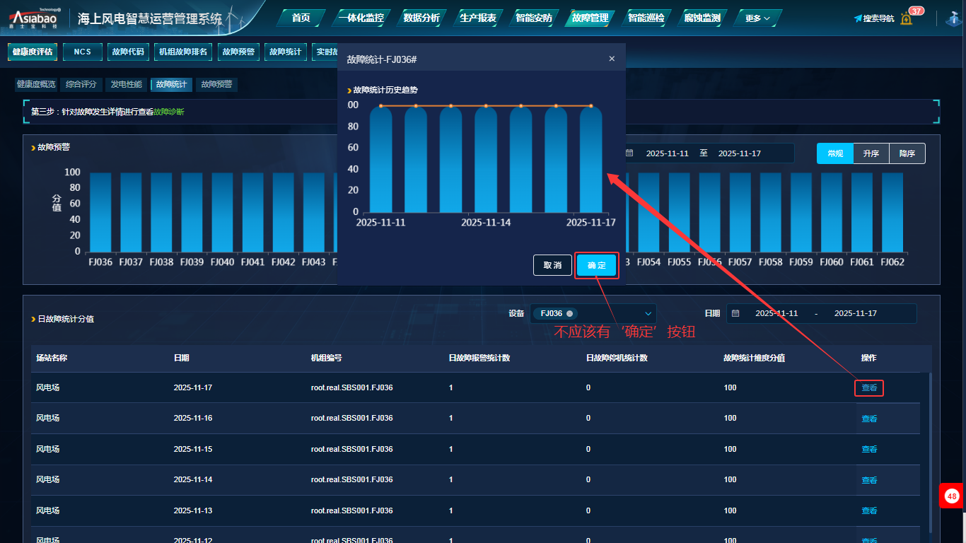Screen dimensions: 966x543
Task: Click the red 48 notification badge
Action: click(952, 496)
